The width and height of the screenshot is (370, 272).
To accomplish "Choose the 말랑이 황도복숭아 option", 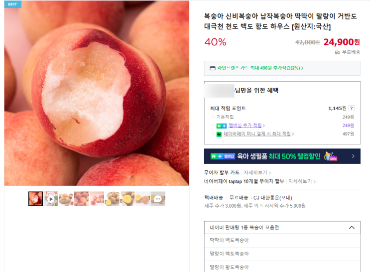I will (x=282, y=267).
